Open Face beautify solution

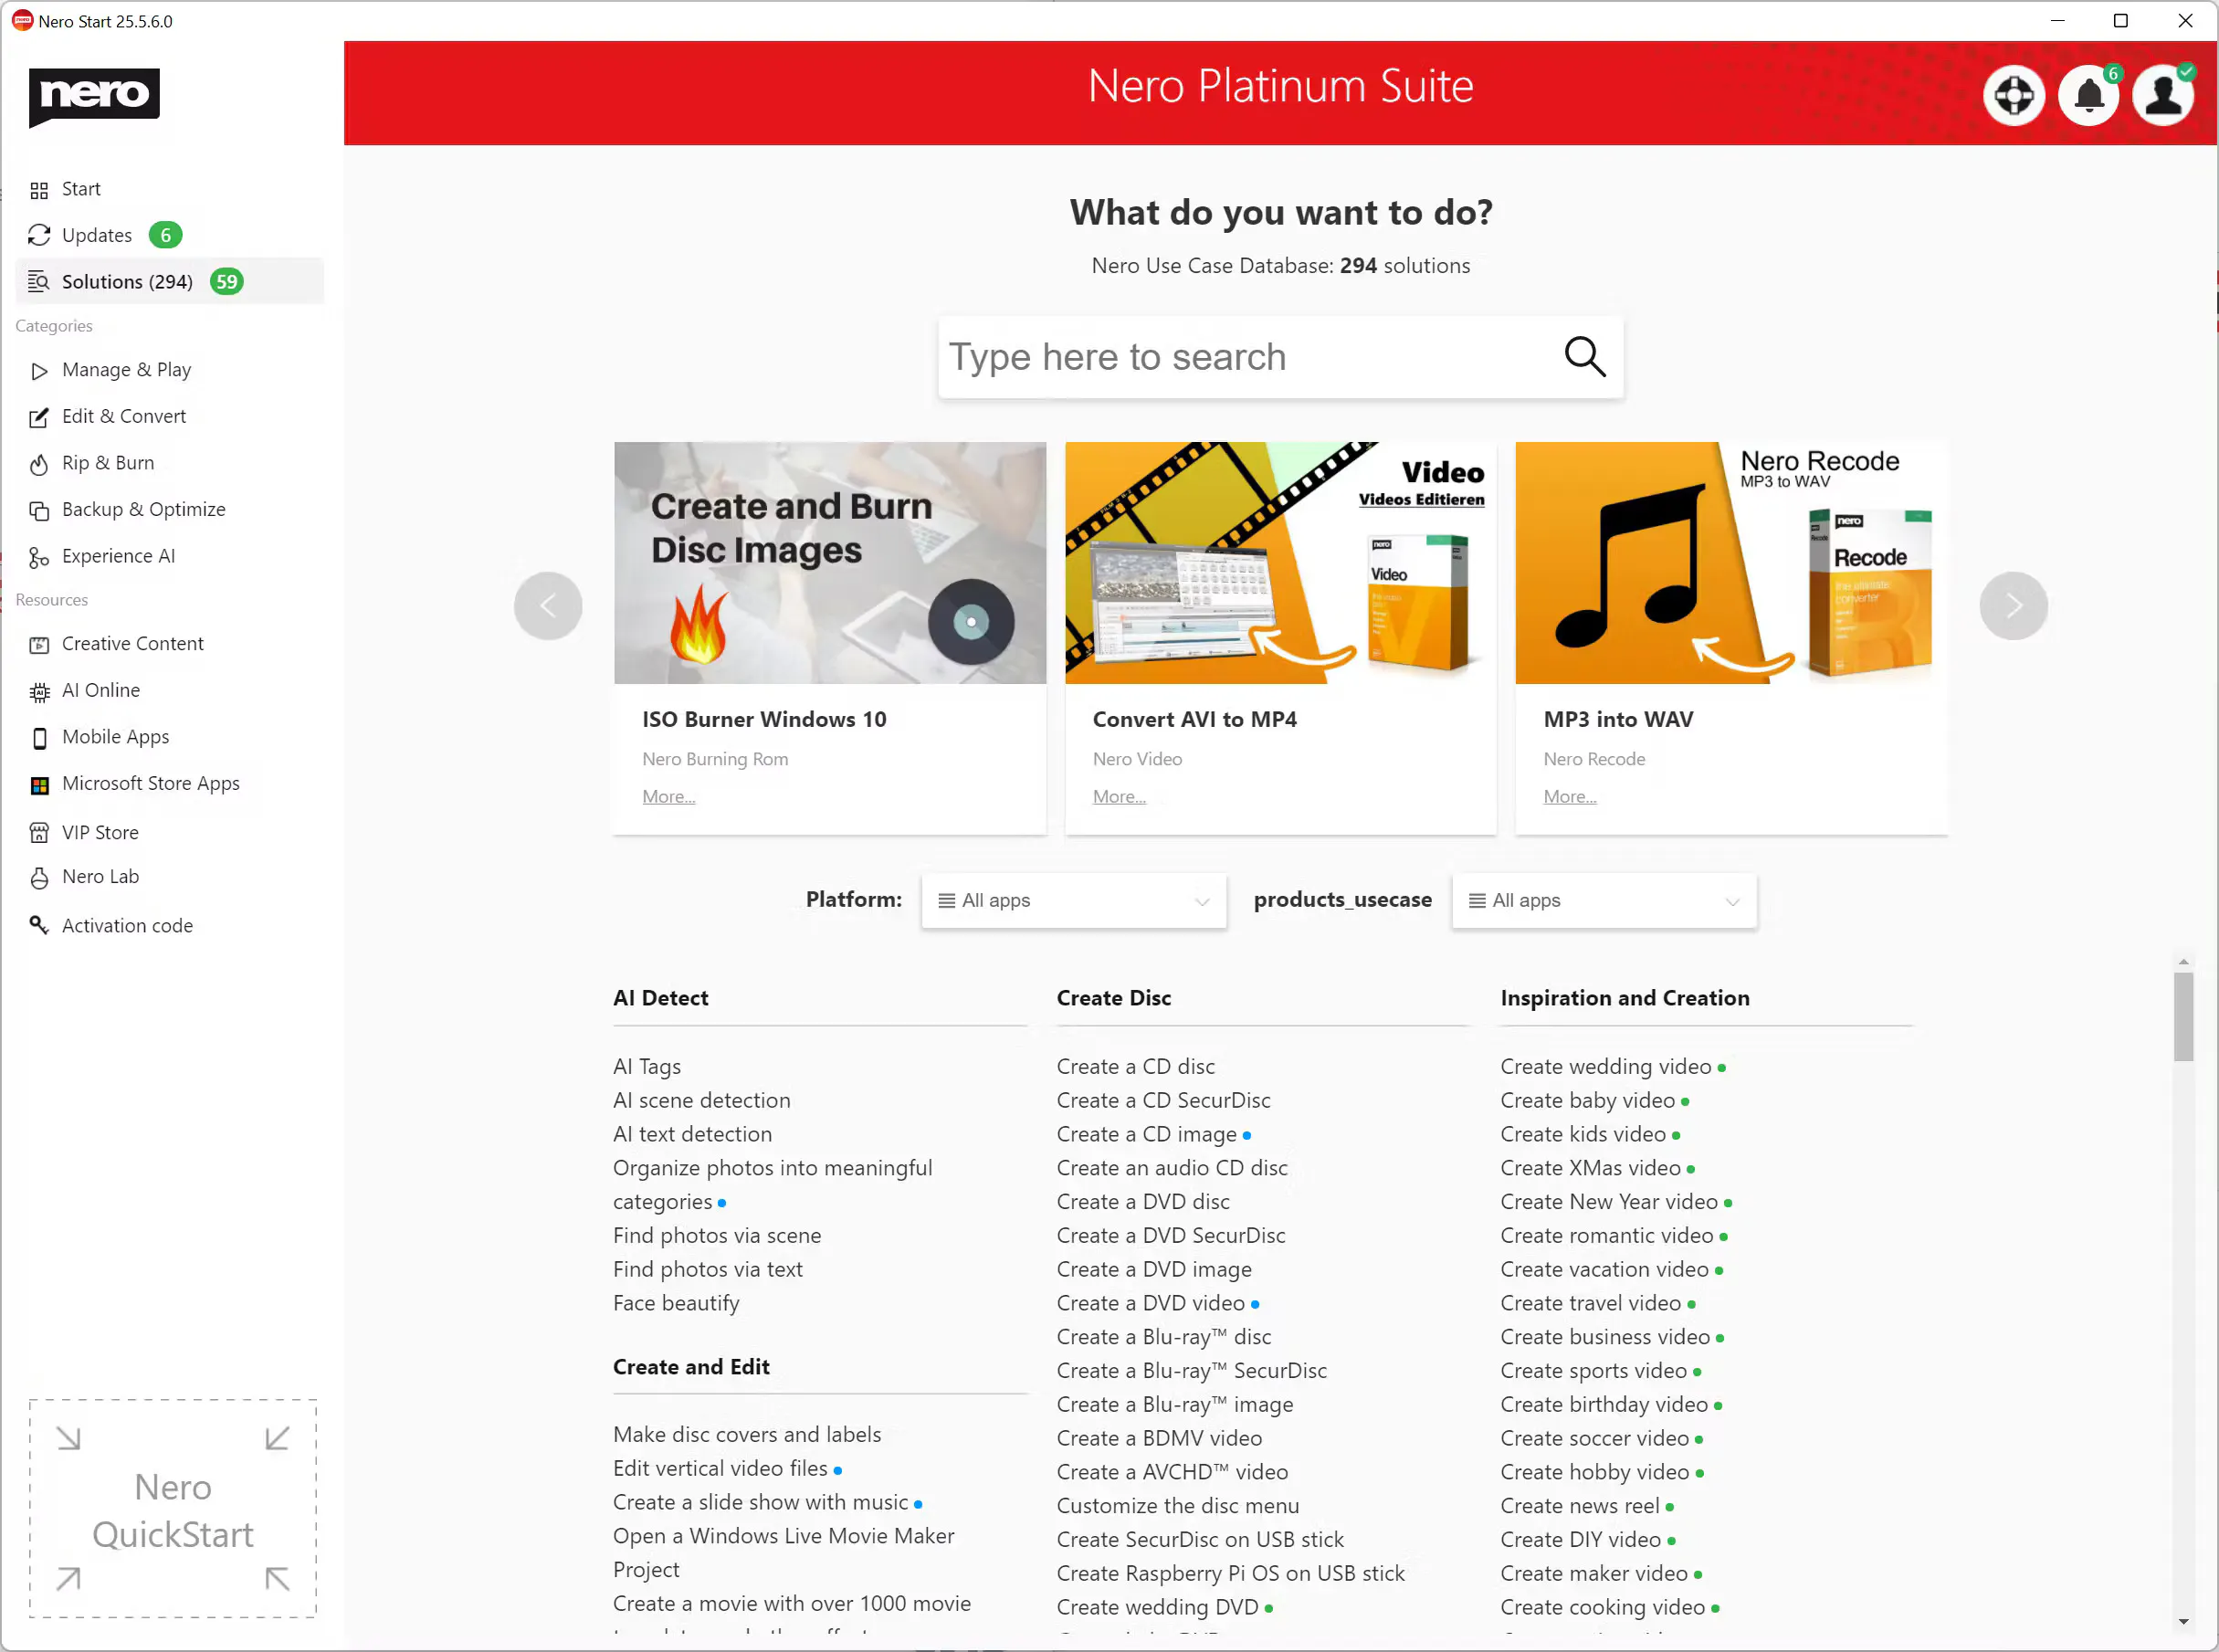[x=676, y=1303]
